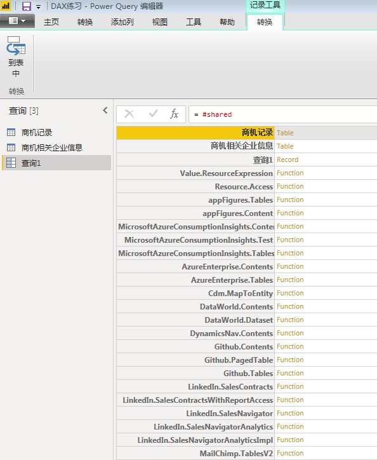Click Function for DataWorld.Dataset

click(290, 320)
